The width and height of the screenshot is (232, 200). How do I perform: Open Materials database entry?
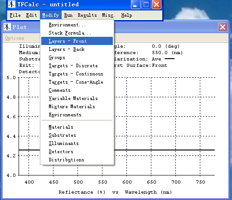click(x=77, y=127)
